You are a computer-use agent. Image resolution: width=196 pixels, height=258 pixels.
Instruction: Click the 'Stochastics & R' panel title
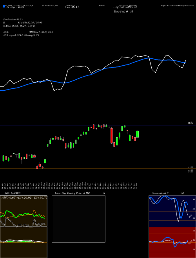(160, 193)
